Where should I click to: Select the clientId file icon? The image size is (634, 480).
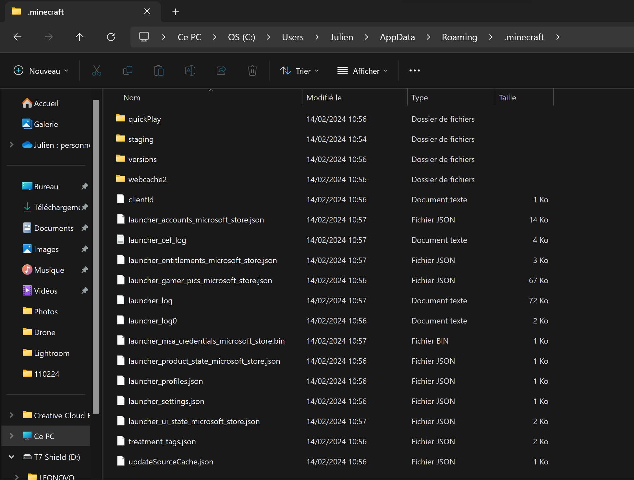click(121, 199)
